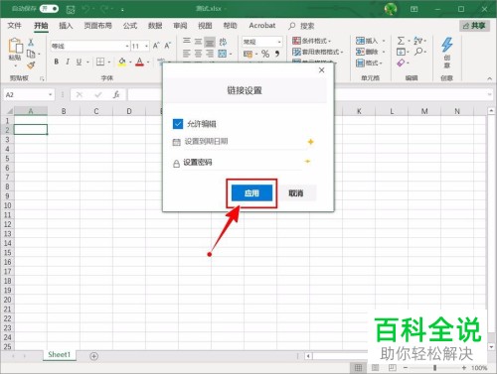Open Conditional Formatting dropdown
Viewport: 497px width, 374px height.
[x=311, y=41]
